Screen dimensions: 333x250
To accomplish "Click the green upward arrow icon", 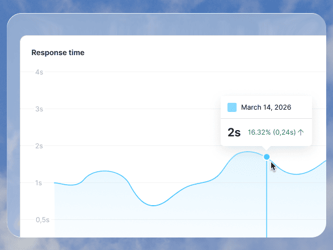I will coord(301,132).
